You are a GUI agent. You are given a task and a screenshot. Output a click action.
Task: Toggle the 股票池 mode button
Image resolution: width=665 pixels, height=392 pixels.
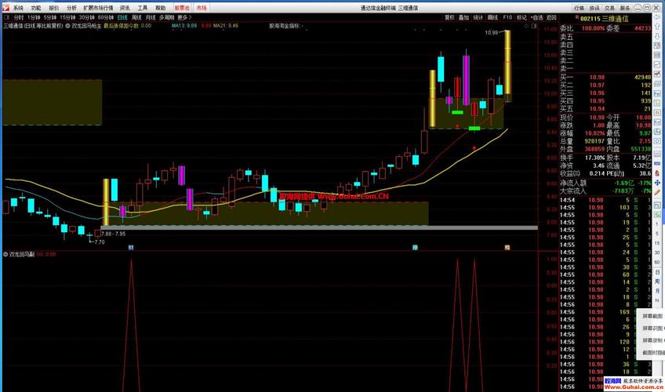[182, 8]
